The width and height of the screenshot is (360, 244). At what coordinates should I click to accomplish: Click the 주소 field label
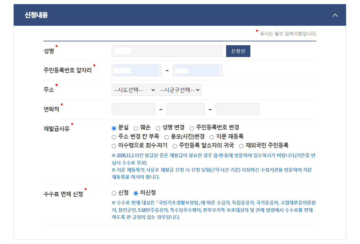point(49,90)
